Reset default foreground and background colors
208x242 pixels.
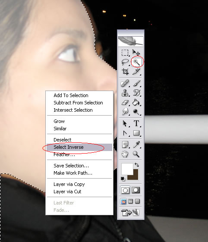123,179
